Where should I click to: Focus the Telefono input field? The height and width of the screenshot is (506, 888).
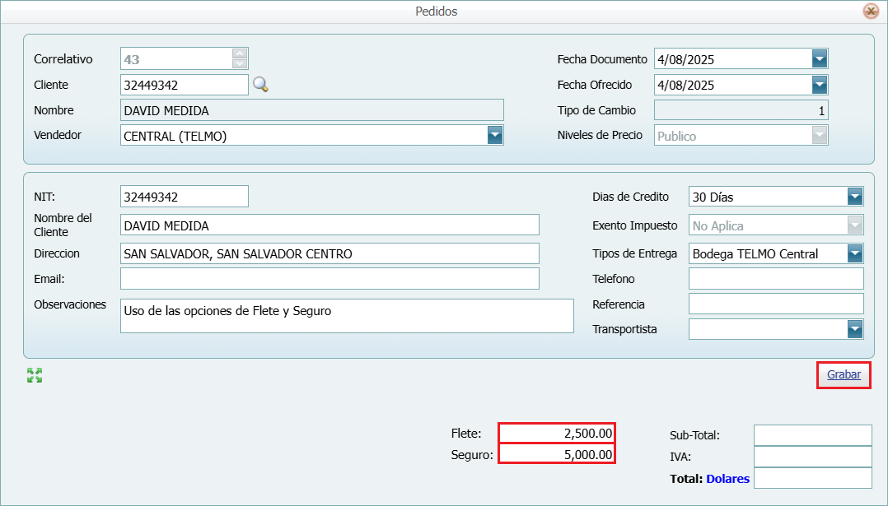pyautogui.click(x=775, y=279)
